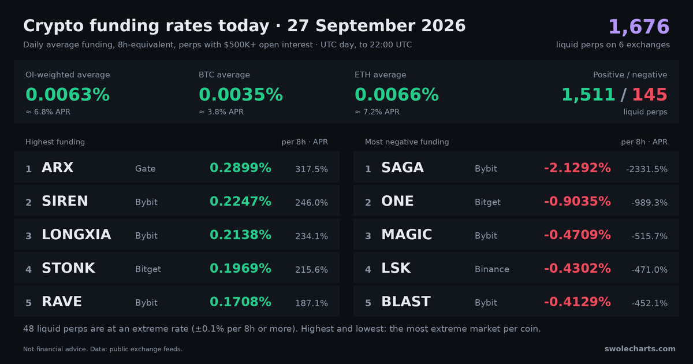Select the SIREN coin name
The image size is (693, 364).
pyautogui.click(x=65, y=201)
